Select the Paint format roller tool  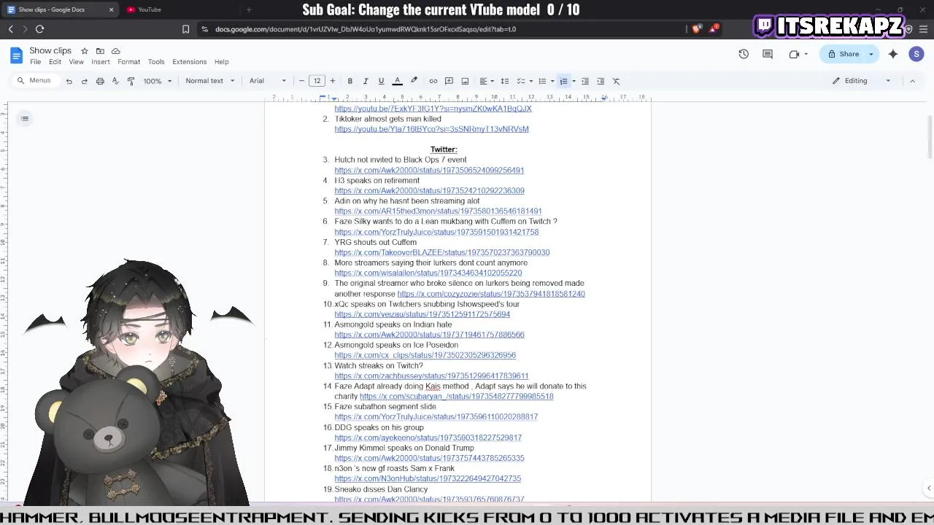(131, 81)
